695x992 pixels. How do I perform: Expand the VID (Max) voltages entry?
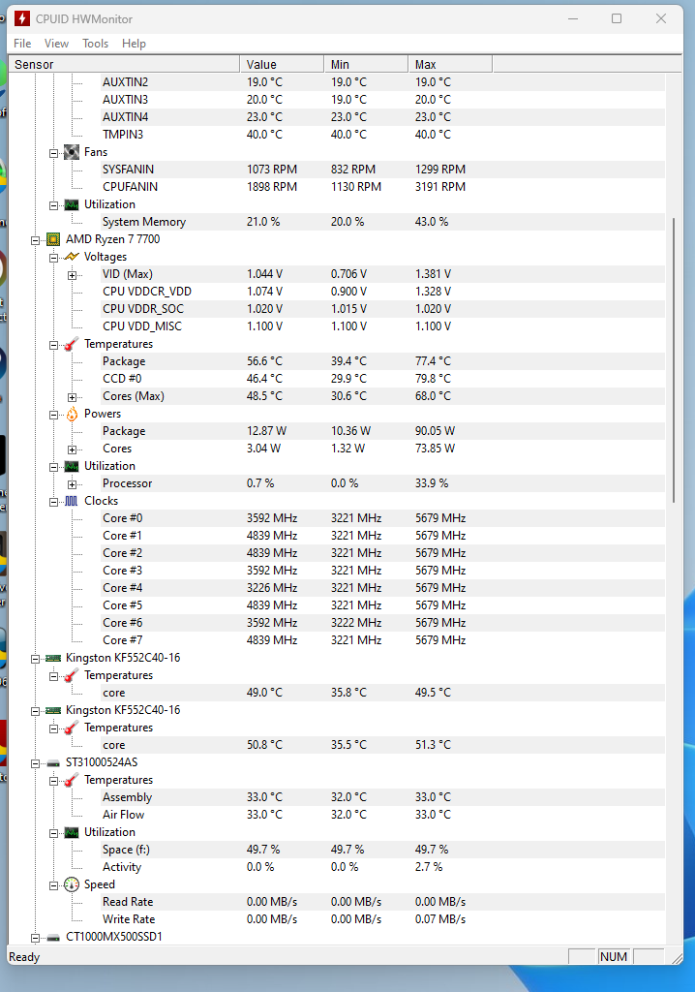click(72, 275)
